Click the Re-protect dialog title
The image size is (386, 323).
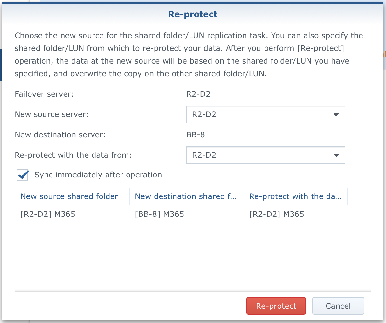click(x=193, y=14)
